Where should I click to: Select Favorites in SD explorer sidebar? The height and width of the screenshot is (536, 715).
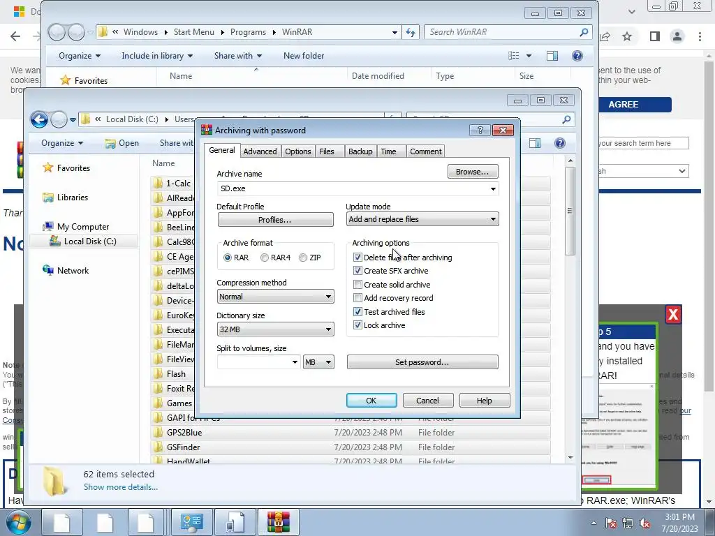coord(73,168)
